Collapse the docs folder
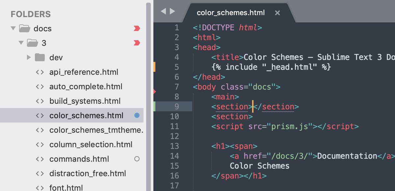This screenshot has height=191, width=395. 13,28
